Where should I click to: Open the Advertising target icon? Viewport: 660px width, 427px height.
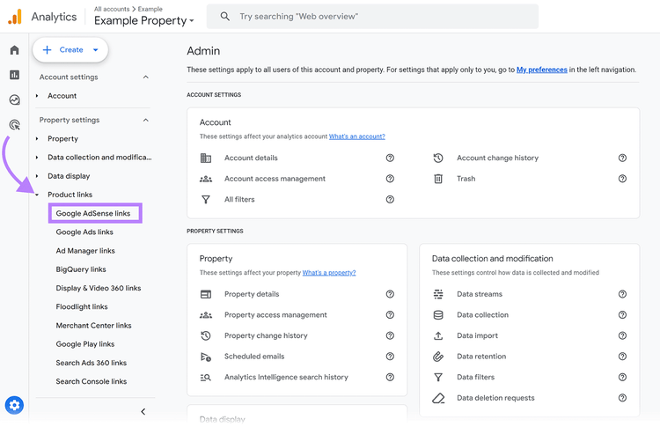click(14, 125)
